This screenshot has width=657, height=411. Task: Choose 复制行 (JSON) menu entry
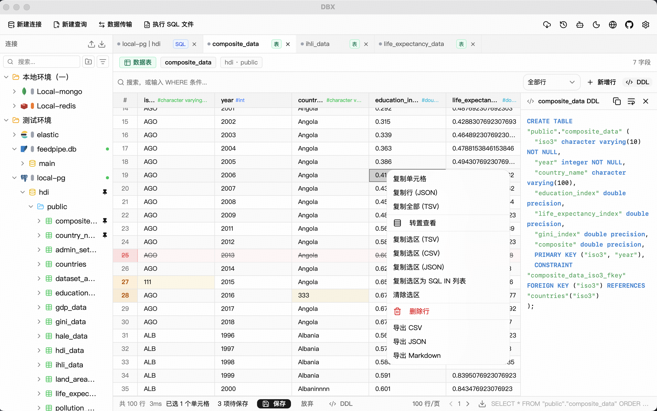tap(448, 192)
